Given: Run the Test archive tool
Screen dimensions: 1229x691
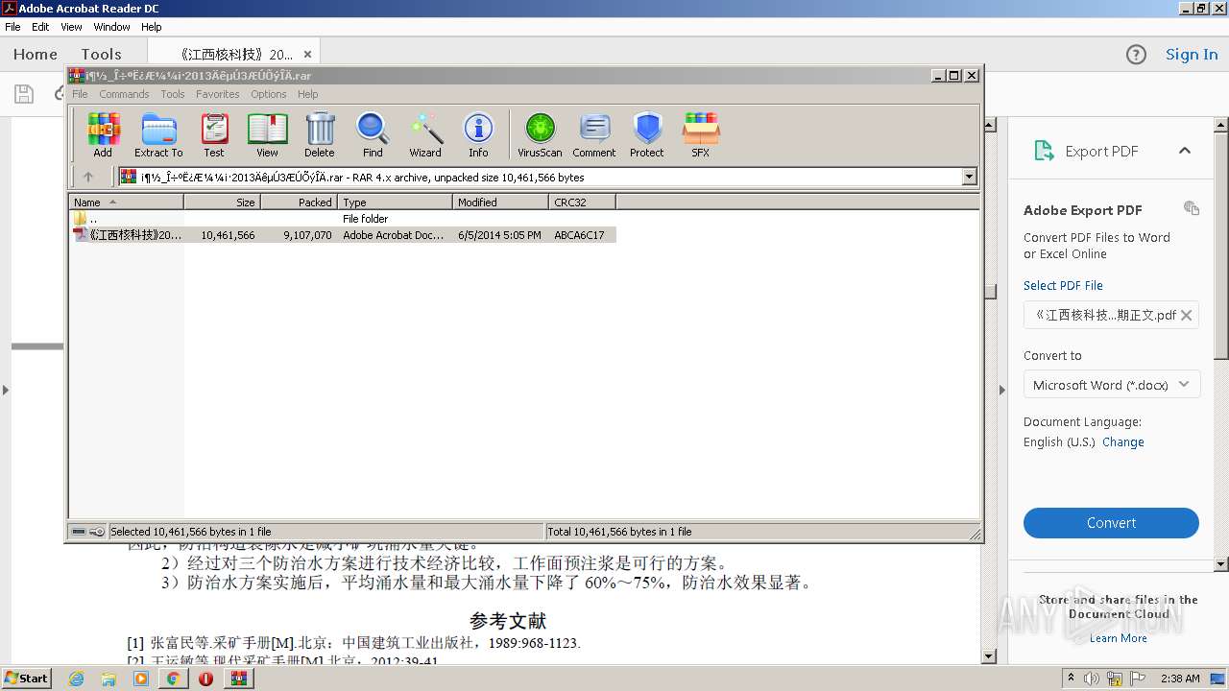Looking at the screenshot, I should [x=214, y=134].
